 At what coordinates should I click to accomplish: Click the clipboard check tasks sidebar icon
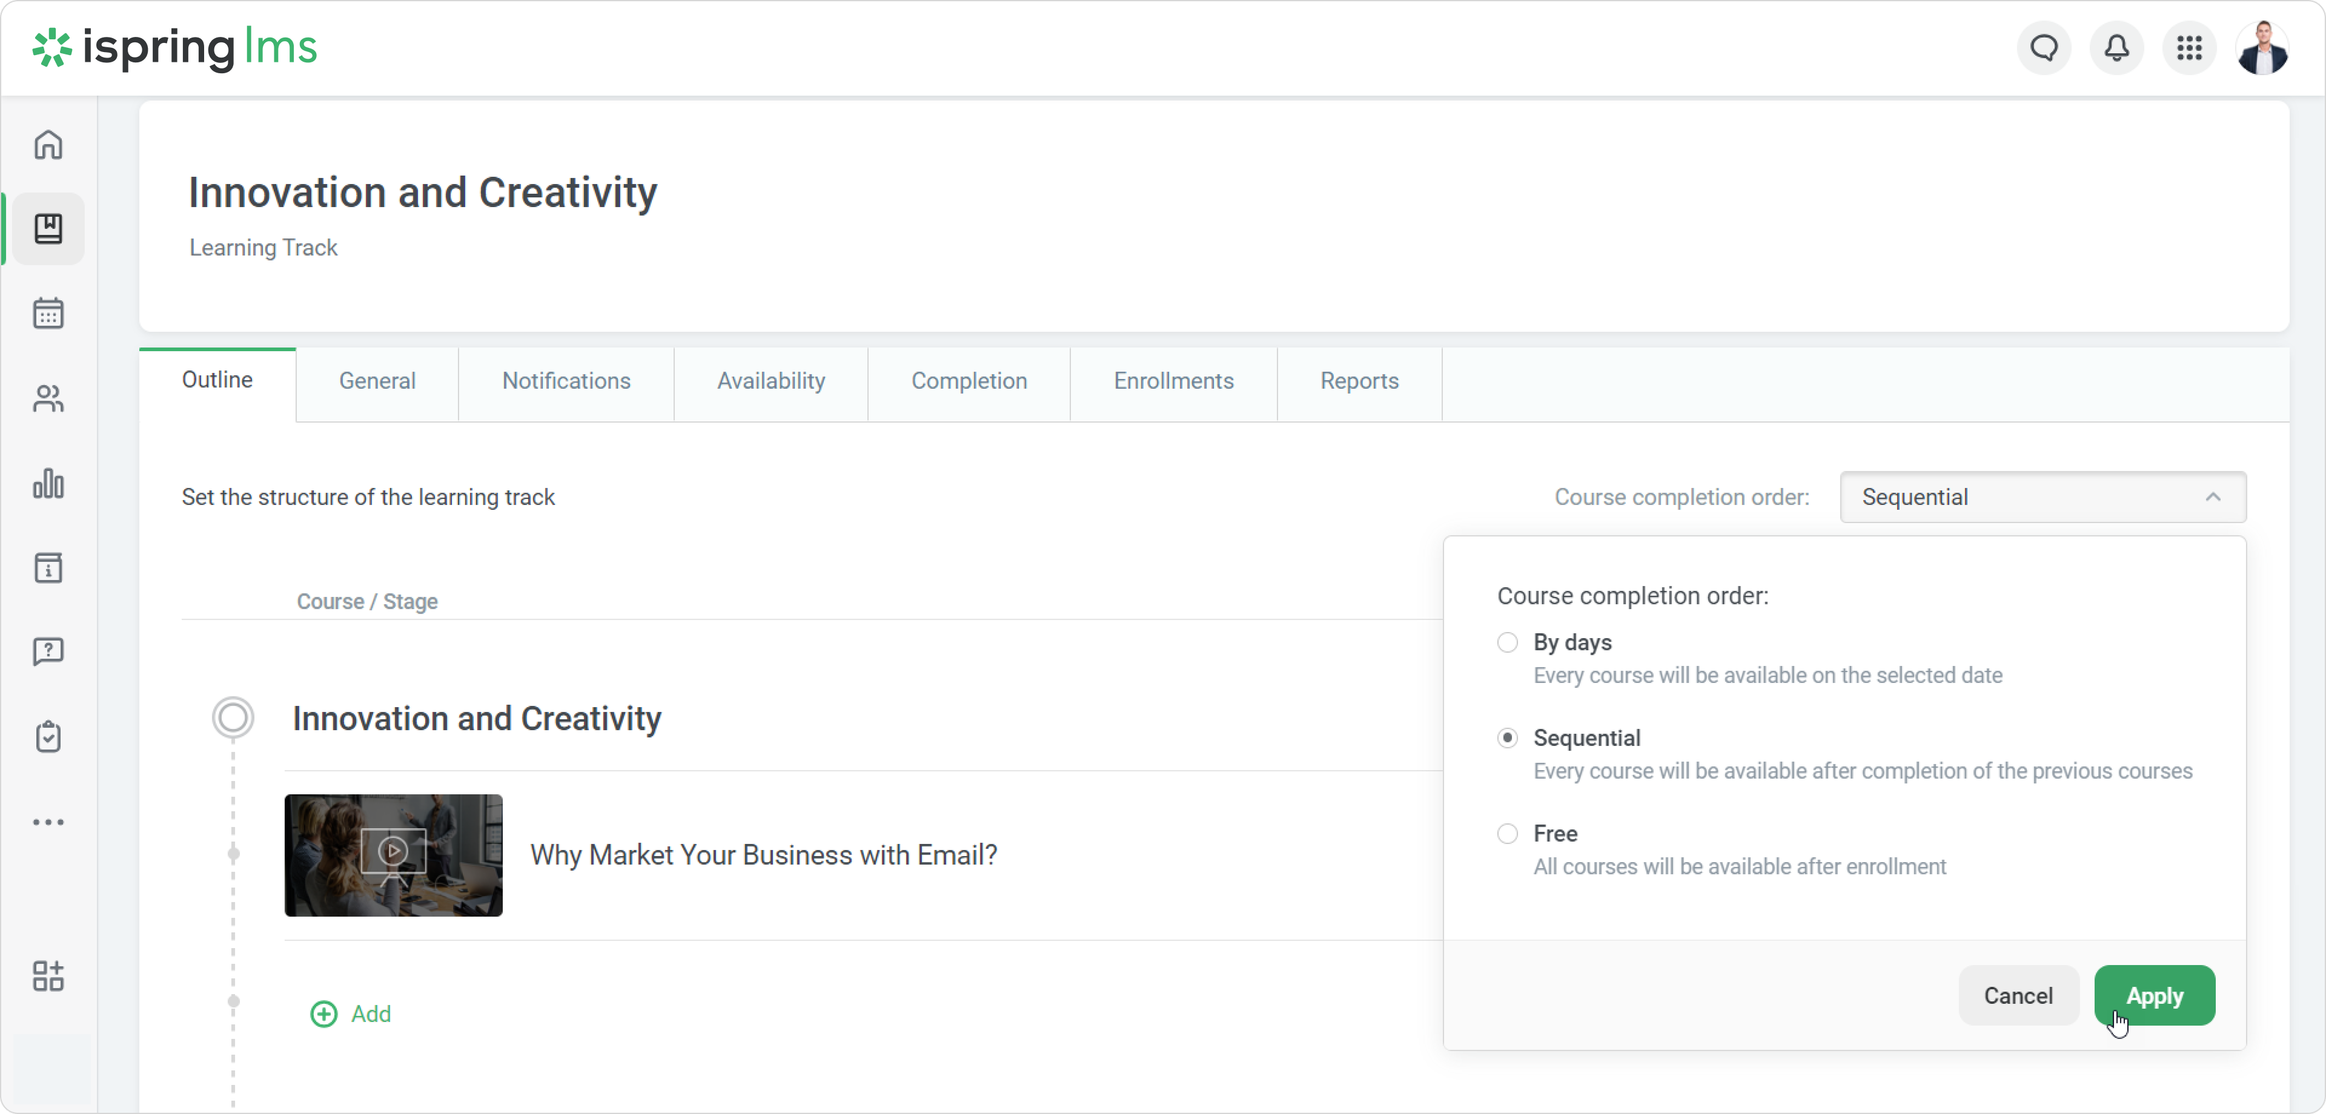coord(48,737)
